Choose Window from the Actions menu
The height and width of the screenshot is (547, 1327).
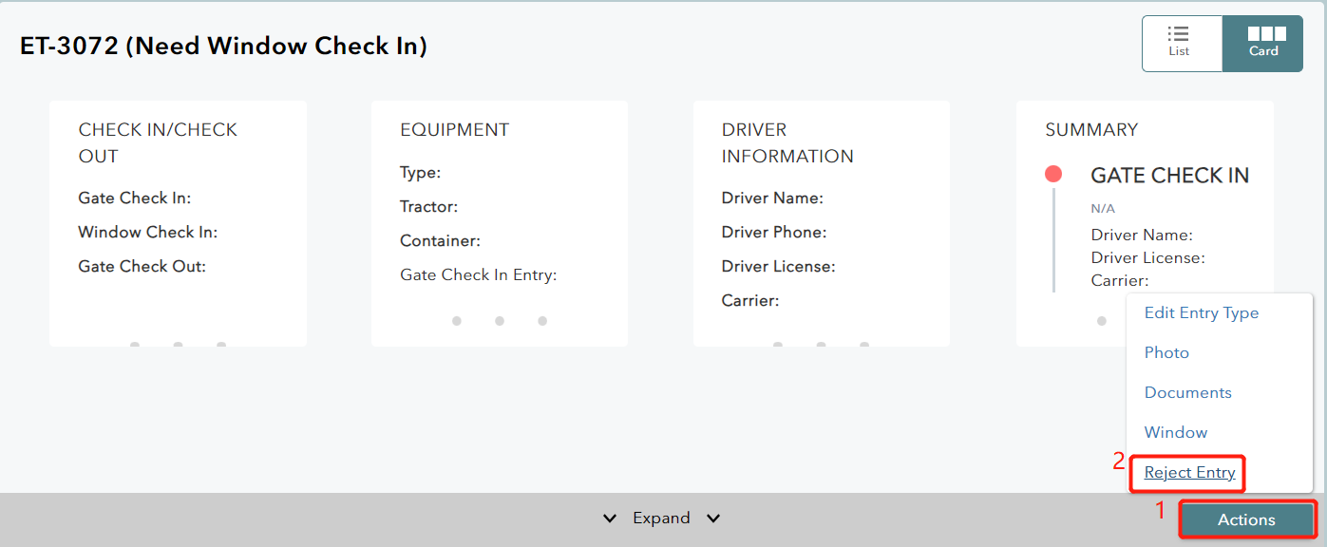click(1175, 433)
